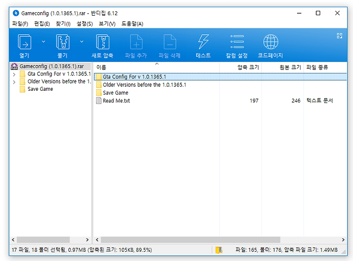The height and width of the screenshot is (261, 353).
Task: Click the 코드페이지 globe icon
Action: [x=271, y=42]
